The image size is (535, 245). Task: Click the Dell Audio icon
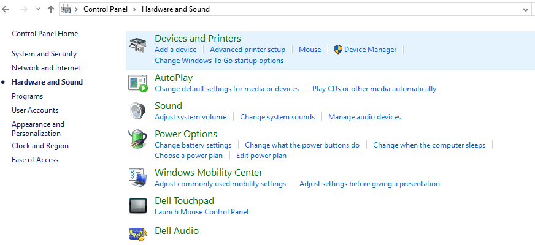pos(138,234)
